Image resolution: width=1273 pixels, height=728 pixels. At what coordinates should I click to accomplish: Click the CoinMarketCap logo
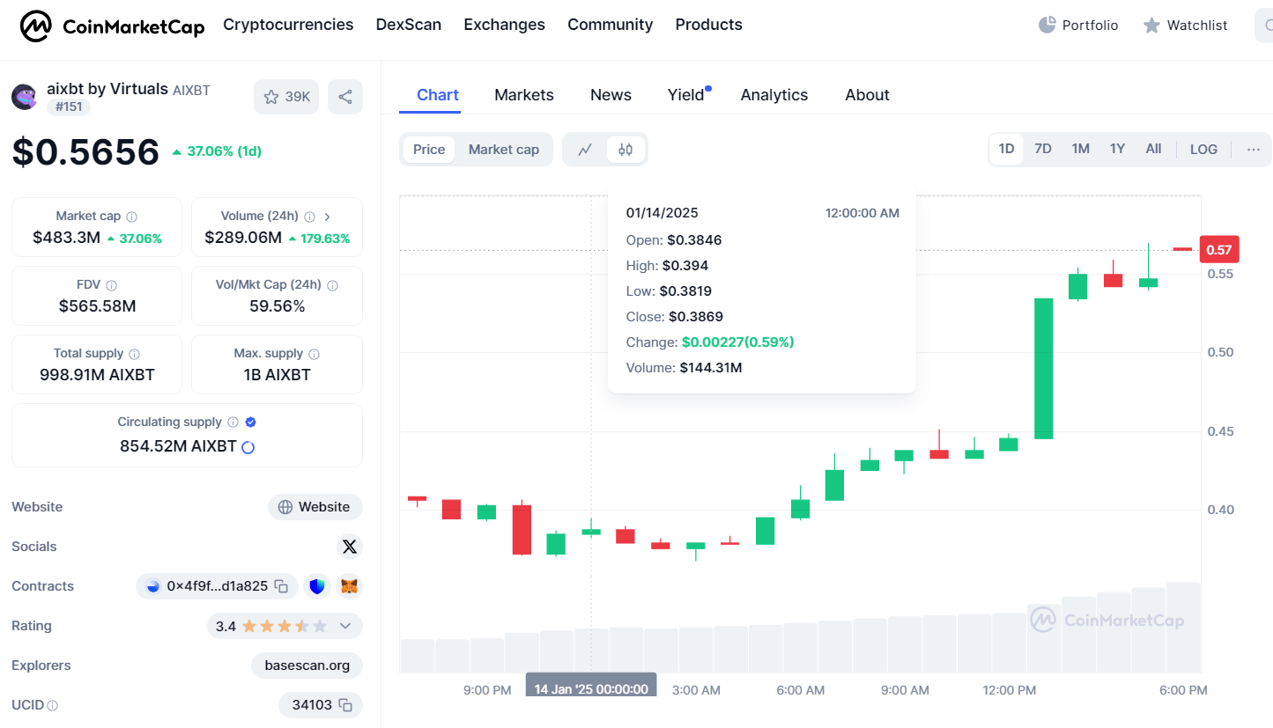click(x=113, y=26)
